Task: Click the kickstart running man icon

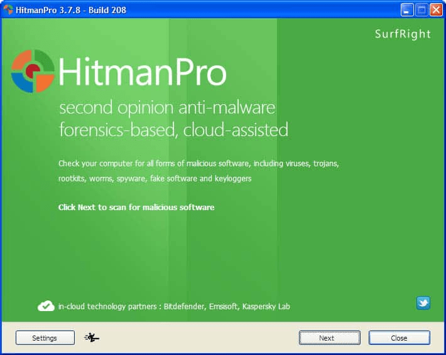Action: click(91, 337)
